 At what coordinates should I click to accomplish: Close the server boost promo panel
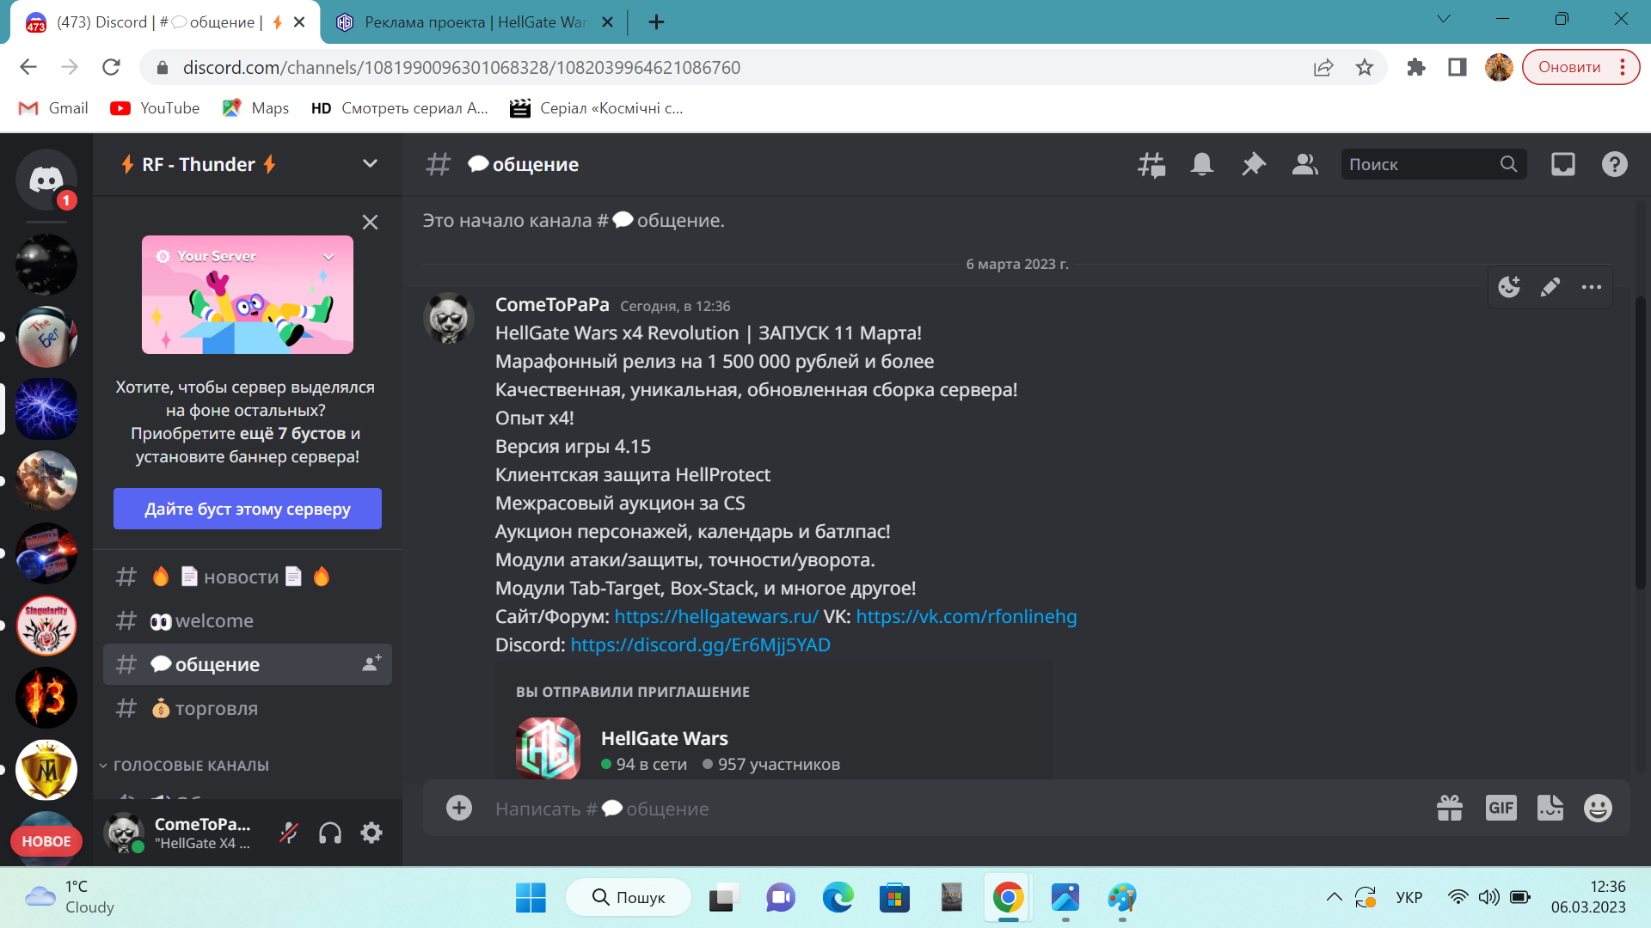(370, 223)
